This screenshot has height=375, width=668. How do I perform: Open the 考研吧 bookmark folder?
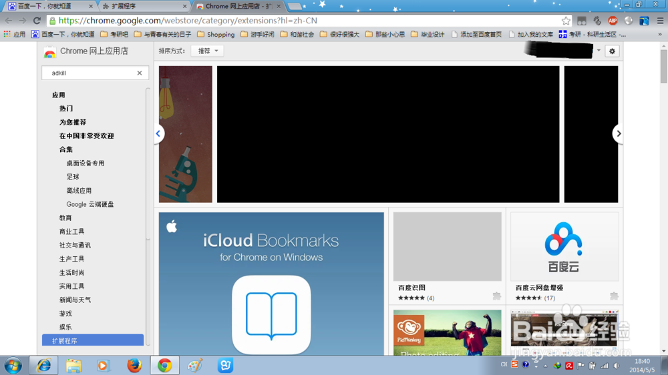(114, 34)
